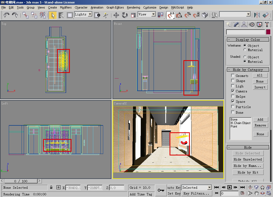Click the Undo arrow in the toolbar
The image size is (273, 197).
pyautogui.click(x=6, y=15)
